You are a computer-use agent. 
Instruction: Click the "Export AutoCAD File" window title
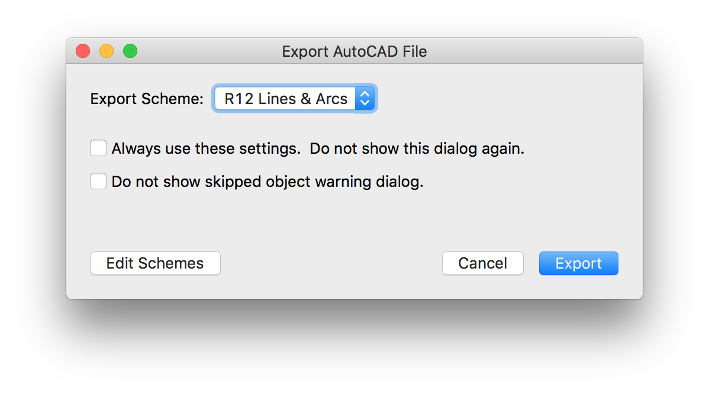354,51
